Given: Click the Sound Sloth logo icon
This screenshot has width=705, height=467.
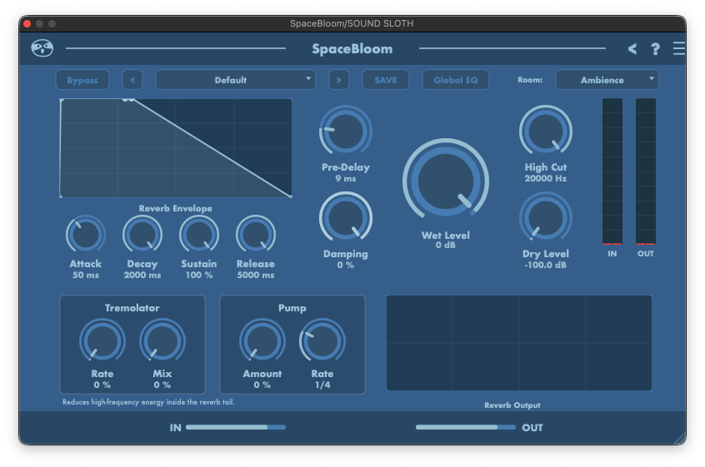Looking at the screenshot, I should click(x=42, y=48).
